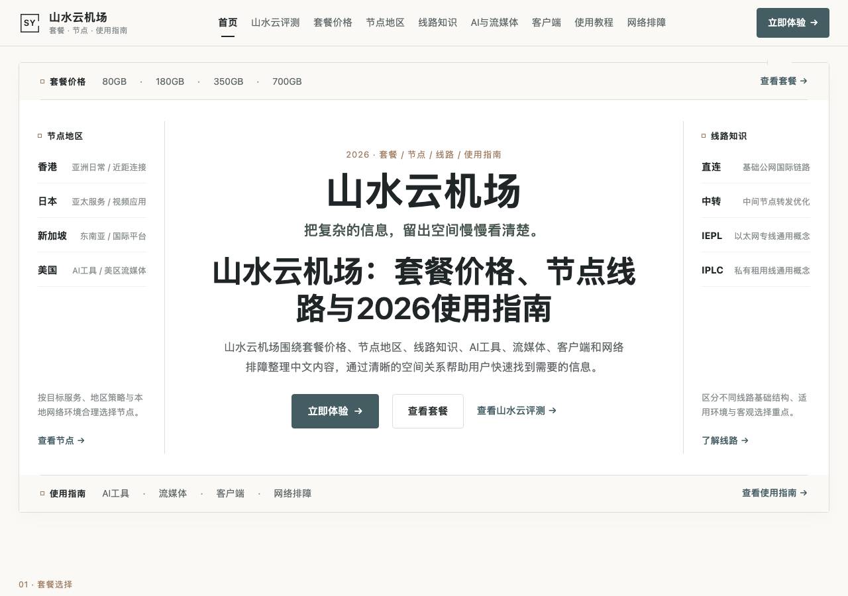Click 网络排障 in the 使用指南 bar
The image size is (848, 596).
coord(293,493)
